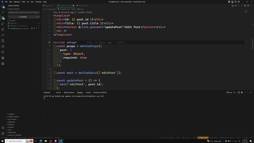Split the terminal using the split icon
The width and height of the screenshot is (254, 143).
(239, 93)
